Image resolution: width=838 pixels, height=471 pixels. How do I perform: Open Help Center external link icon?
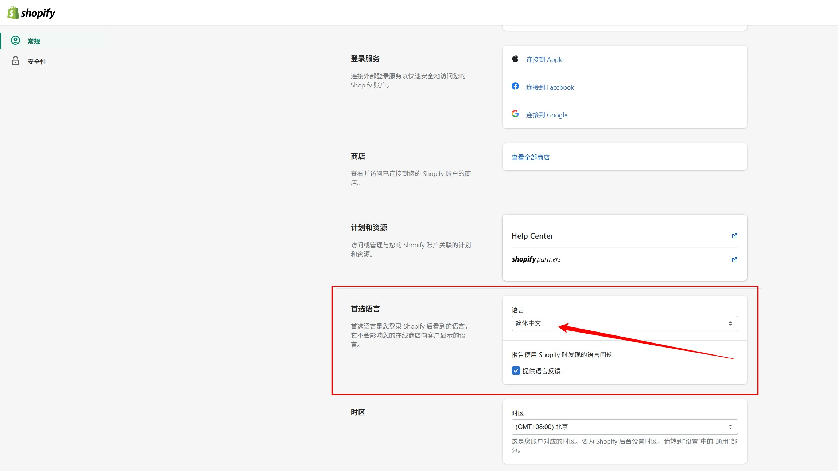(x=734, y=236)
